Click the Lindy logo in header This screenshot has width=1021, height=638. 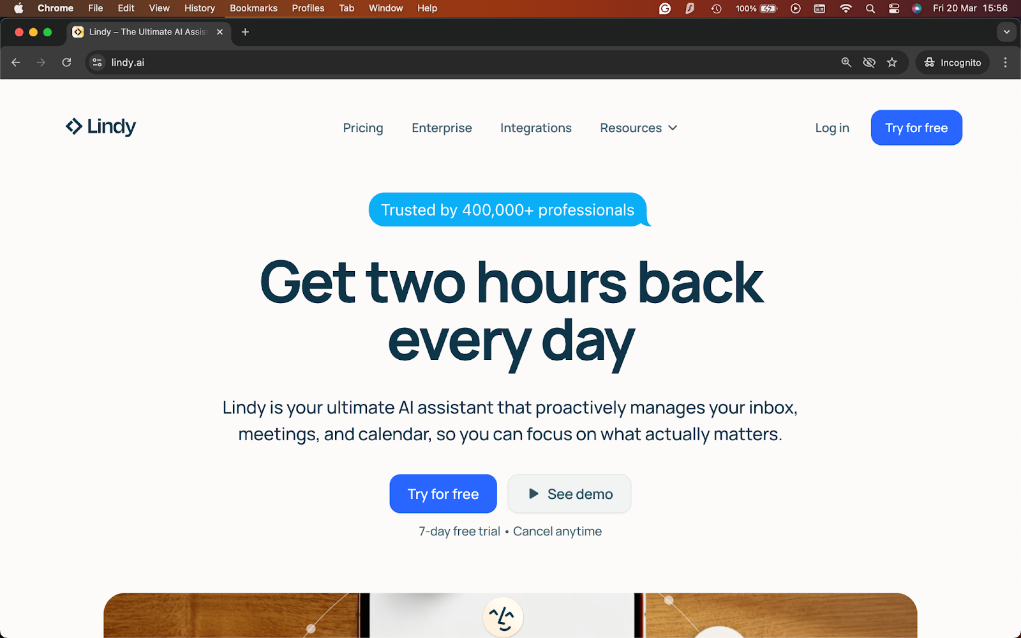pos(101,127)
